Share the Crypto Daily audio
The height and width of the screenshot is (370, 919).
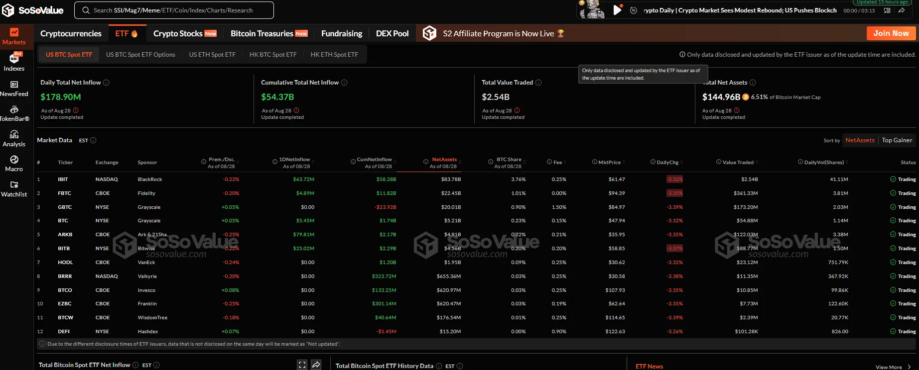point(902,10)
